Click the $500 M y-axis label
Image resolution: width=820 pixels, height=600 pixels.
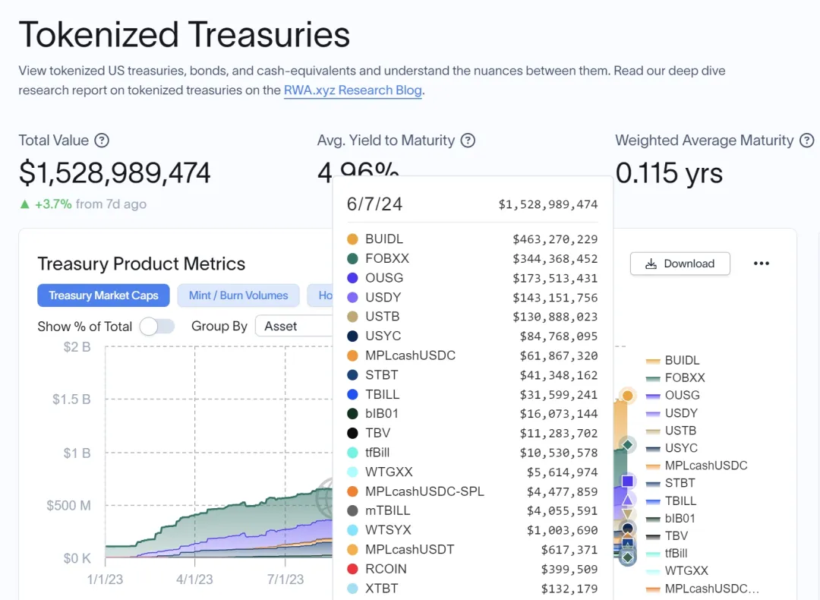68,505
